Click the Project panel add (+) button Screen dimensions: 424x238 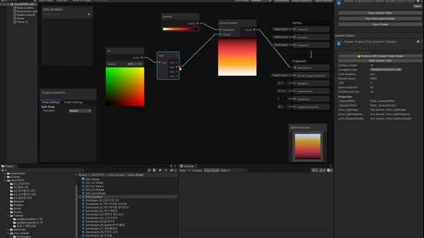[x=3, y=171]
